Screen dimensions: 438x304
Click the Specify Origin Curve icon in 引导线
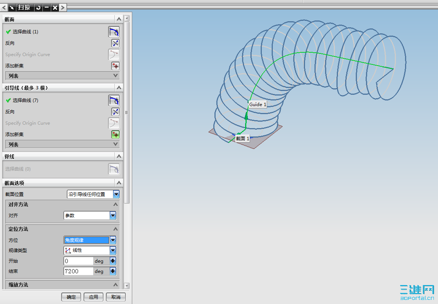114,123
